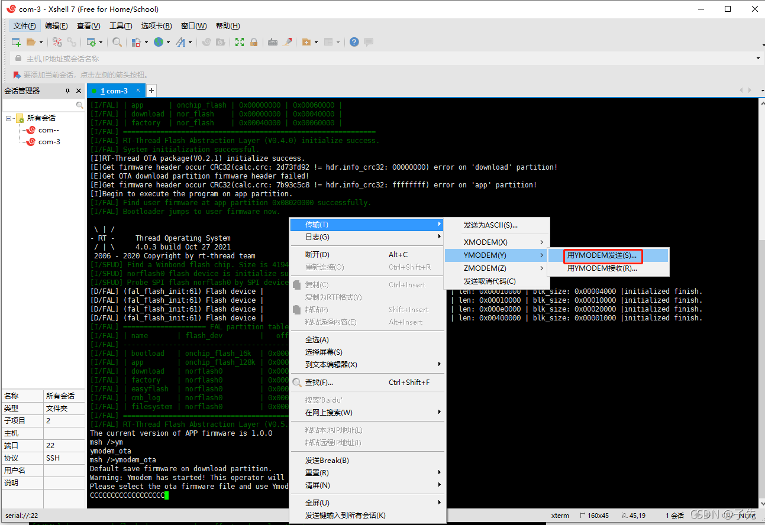
Task: Open dropdown beside font icon
Action: 191,42
